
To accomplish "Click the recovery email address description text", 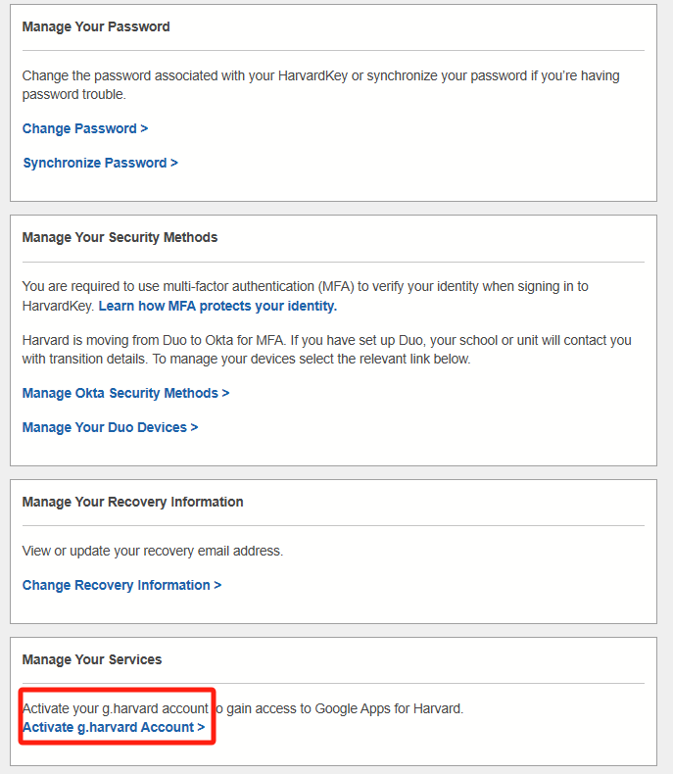I will (153, 551).
